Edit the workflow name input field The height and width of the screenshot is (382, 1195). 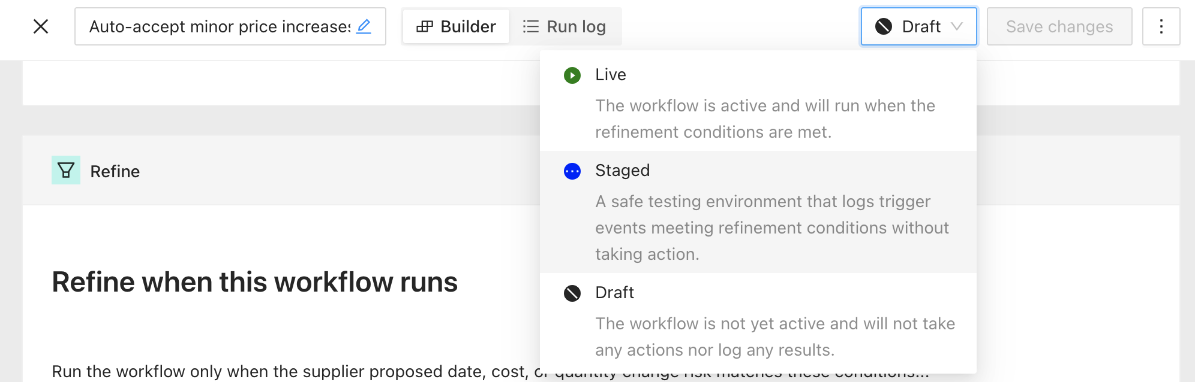[230, 26]
